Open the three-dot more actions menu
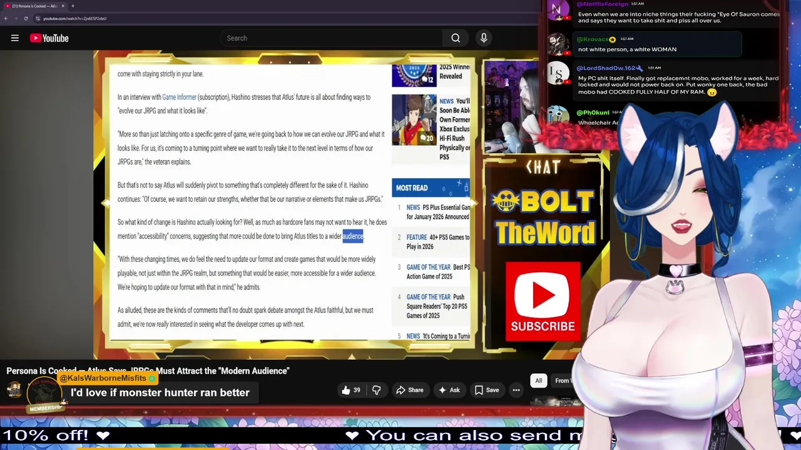Screen dimensions: 801x450 [x=516, y=390]
